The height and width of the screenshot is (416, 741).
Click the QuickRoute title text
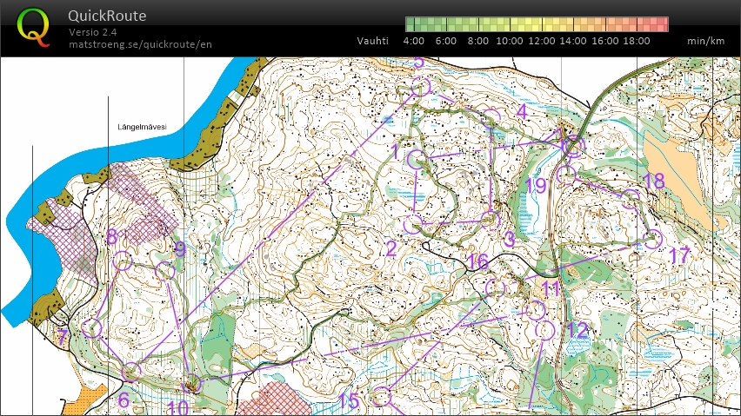(107, 16)
